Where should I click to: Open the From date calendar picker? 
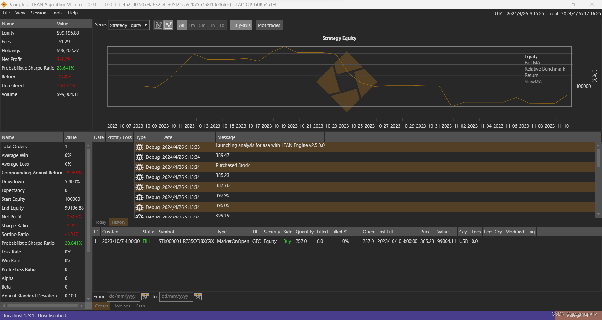145,297
